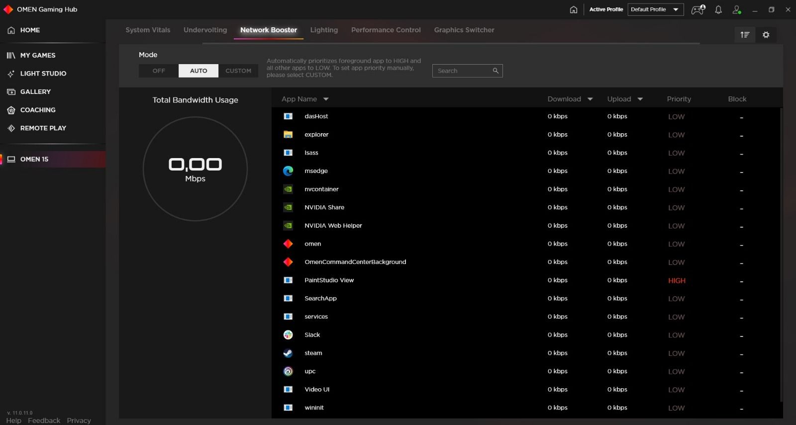Change priority LOW for steam
Image resolution: width=796 pixels, height=425 pixels.
coord(677,353)
